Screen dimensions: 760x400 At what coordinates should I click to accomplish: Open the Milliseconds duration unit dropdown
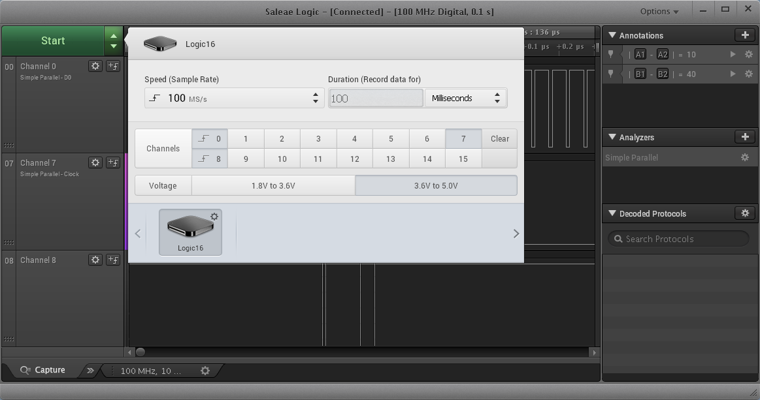pos(466,98)
